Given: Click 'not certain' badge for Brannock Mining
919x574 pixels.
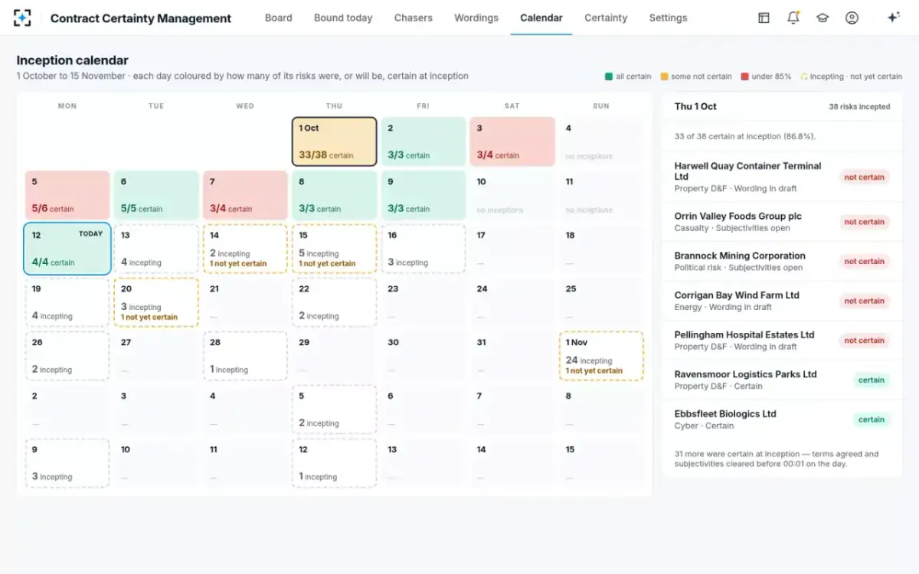Looking at the screenshot, I should tap(864, 261).
